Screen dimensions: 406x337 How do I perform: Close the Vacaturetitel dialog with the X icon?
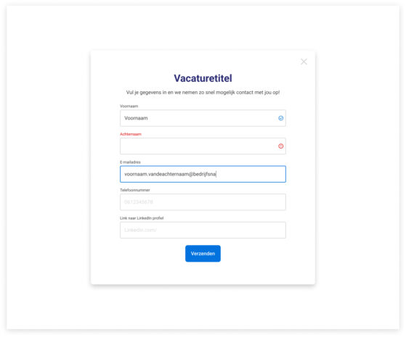pyautogui.click(x=304, y=62)
